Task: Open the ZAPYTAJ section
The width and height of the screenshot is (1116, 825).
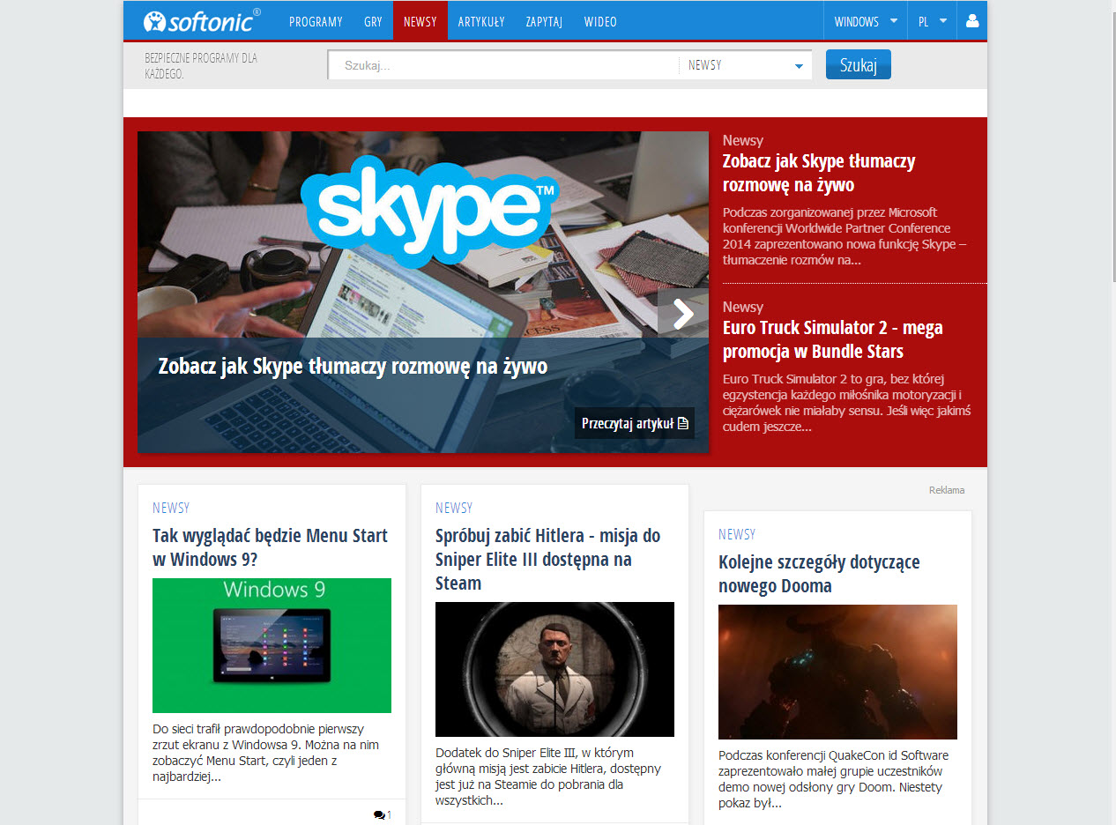Action: coord(544,21)
